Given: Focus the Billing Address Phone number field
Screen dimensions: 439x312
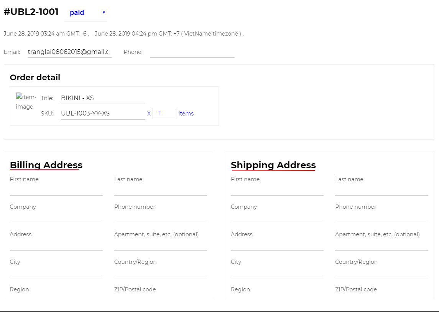Looking at the screenshot, I should [160, 217].
